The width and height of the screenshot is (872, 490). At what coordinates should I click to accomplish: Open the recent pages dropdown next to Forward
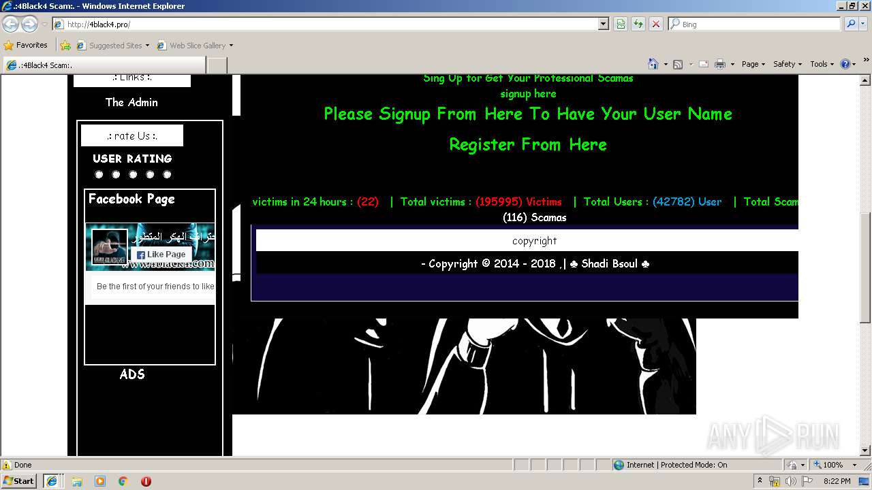click(44, 24)
